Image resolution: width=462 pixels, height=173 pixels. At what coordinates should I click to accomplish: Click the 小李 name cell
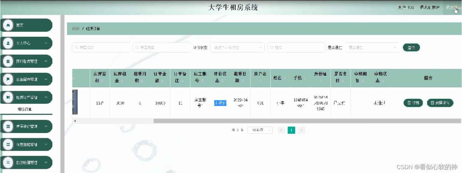(280, 103)
